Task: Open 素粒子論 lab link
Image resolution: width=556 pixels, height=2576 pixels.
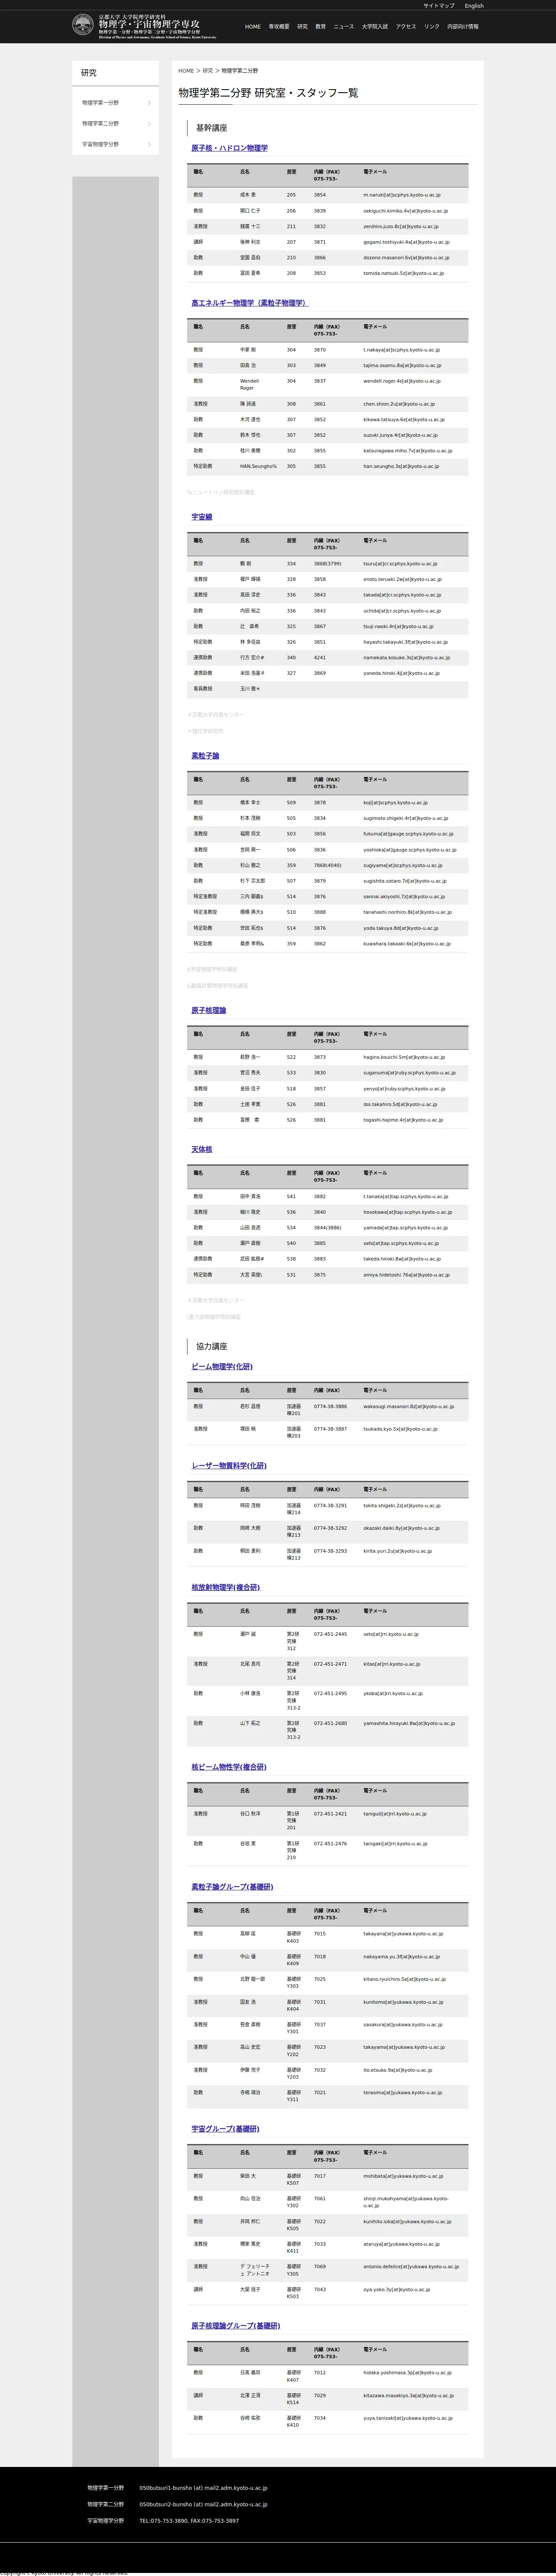Action: (x=205, y=756)
